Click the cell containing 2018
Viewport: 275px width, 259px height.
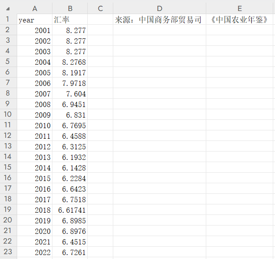point(34,210)
